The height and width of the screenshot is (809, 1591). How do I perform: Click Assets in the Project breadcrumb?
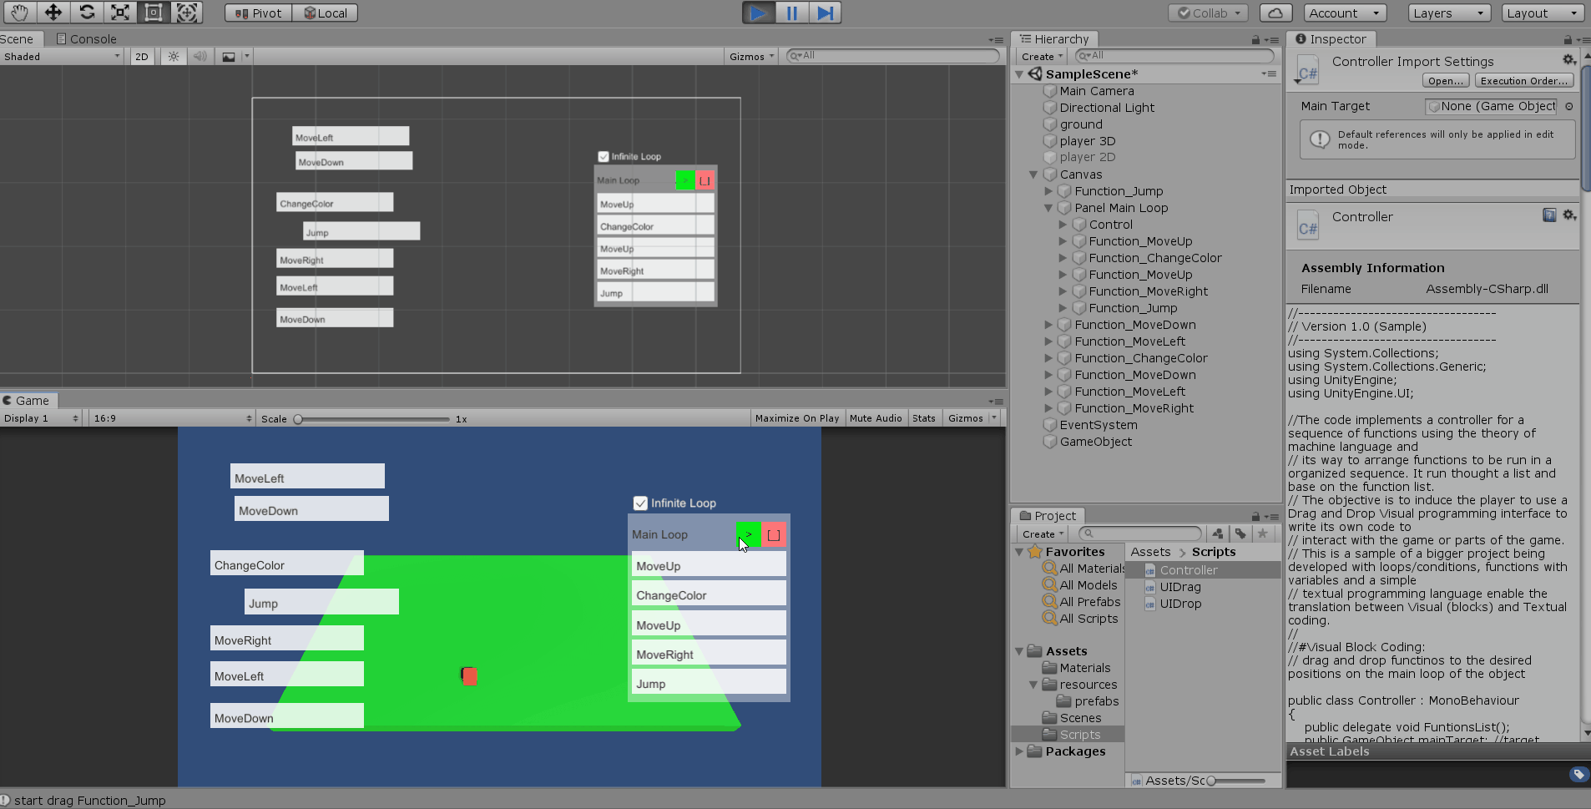[1150, 552]
